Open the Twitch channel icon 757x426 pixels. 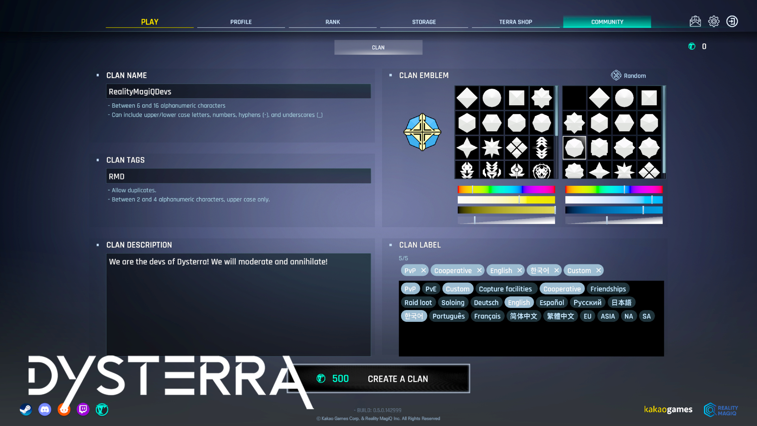[83, 409]
